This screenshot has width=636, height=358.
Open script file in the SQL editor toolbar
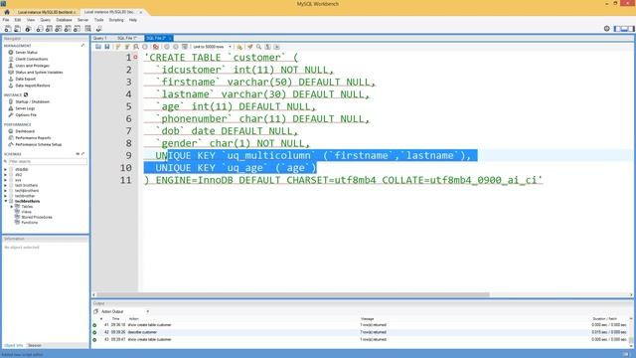point(98,47)
